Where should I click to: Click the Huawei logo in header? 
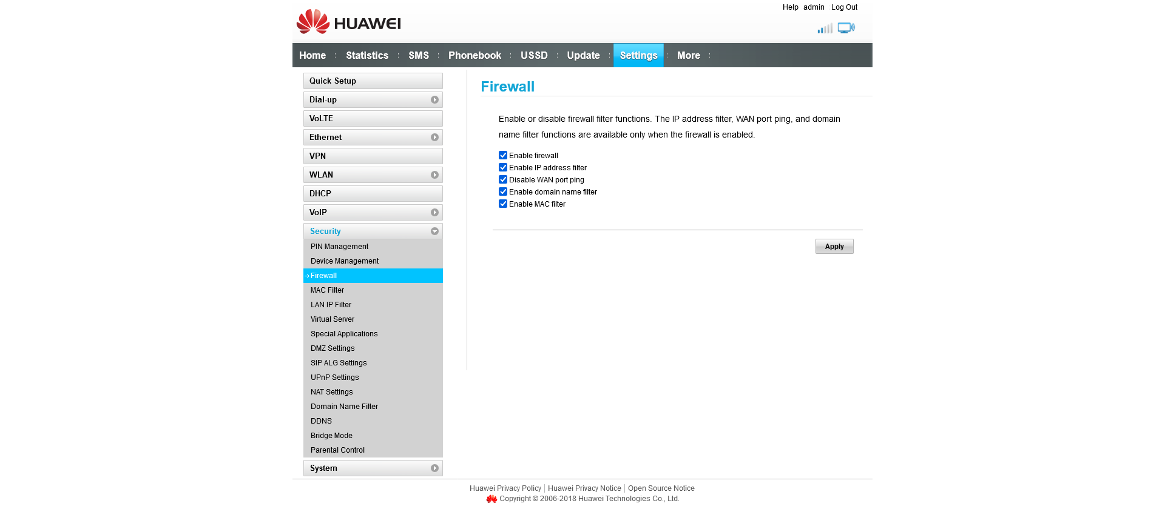[x=348, y=22]
